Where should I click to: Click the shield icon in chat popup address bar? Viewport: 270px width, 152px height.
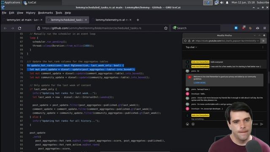click(185, 41)
